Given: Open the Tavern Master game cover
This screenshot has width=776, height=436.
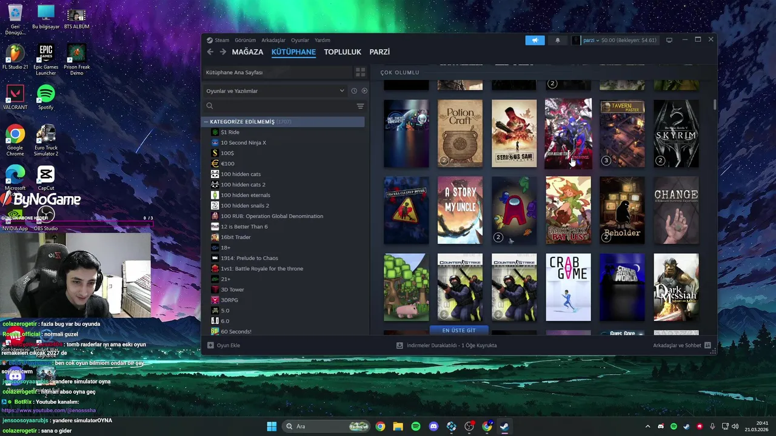Looking at the screenshot, I should [x=622, y=133].
